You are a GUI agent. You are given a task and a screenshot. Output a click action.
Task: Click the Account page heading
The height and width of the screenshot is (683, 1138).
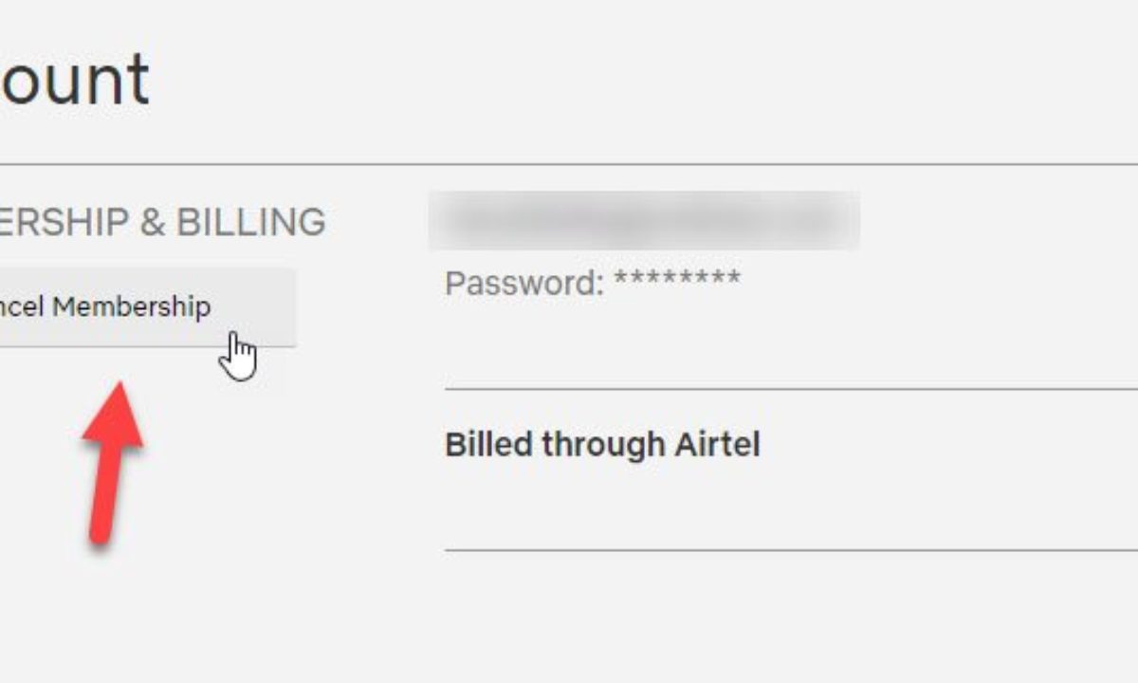point(74,80)
